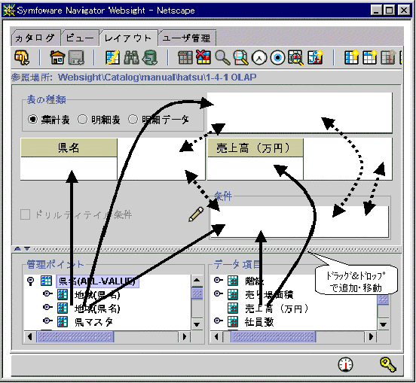Click the down triangle on the splitter bar
416x383 pixels.
click(27, 249)
